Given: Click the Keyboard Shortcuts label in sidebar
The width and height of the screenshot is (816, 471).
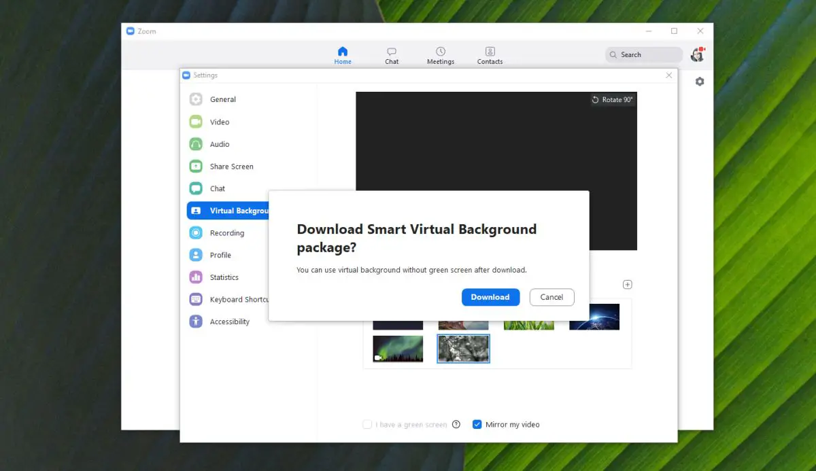Looking at the screenshot, I should [239, 300].
